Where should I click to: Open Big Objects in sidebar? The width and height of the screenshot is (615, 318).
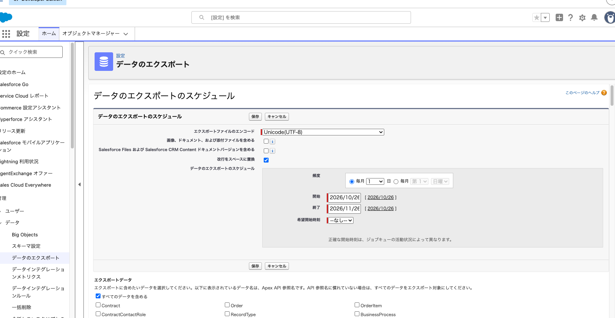(25, 235)
